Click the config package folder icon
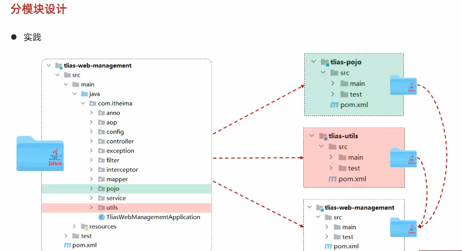 pyautogui.click(x=102, y=132)
